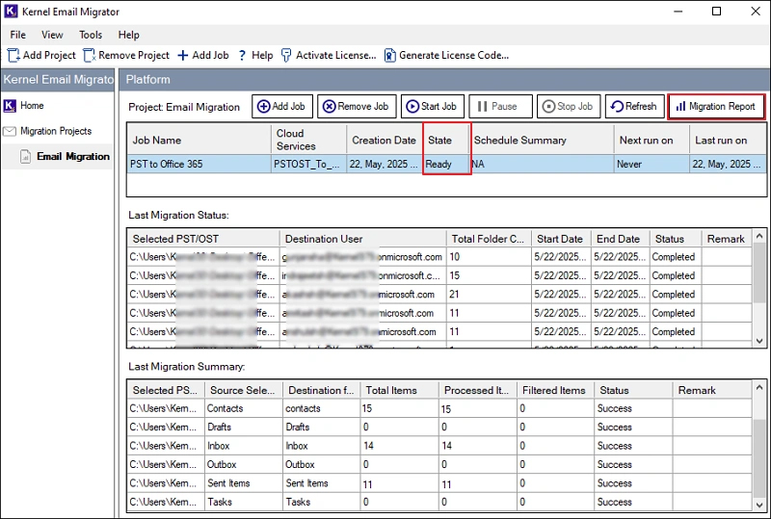
Task: Click the Kernel app logo in title bar
Action: point(11,12)
